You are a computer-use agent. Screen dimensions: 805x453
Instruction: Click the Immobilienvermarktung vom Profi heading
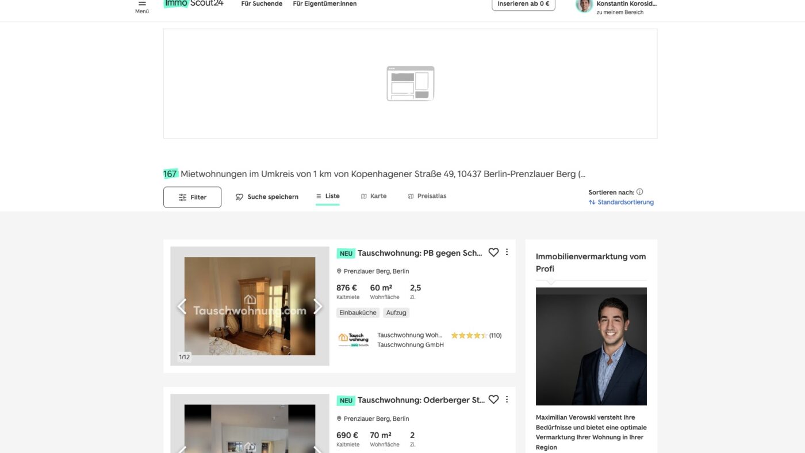click(591, 263)
